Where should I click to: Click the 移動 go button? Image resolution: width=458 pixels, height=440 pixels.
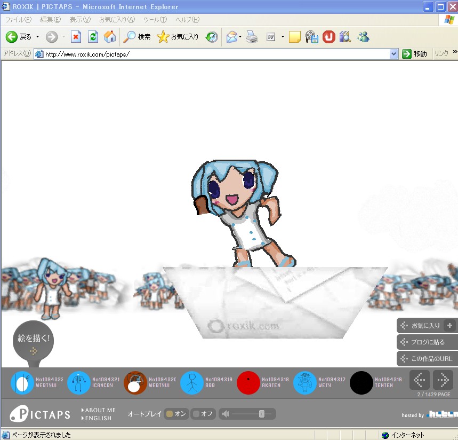[x=414, y=54]
